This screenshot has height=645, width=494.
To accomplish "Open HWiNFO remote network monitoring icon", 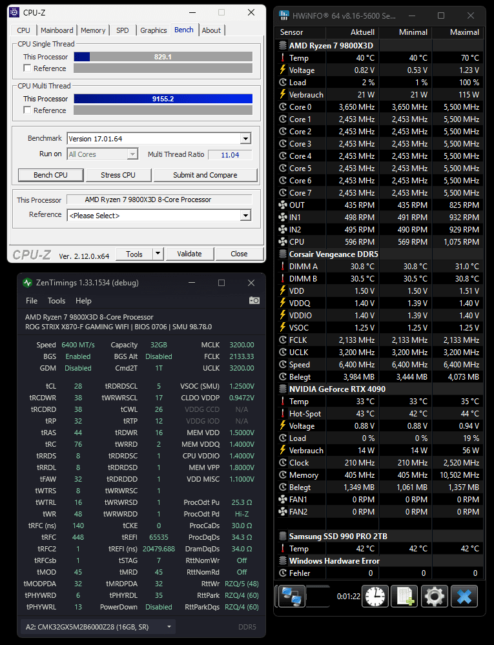I will coord(292,596).
